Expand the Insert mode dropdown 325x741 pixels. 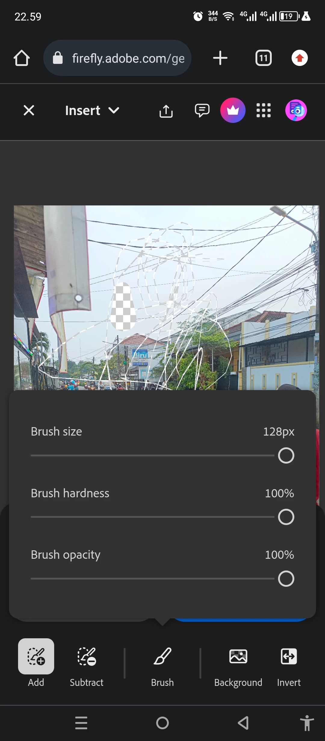point(92,111)
